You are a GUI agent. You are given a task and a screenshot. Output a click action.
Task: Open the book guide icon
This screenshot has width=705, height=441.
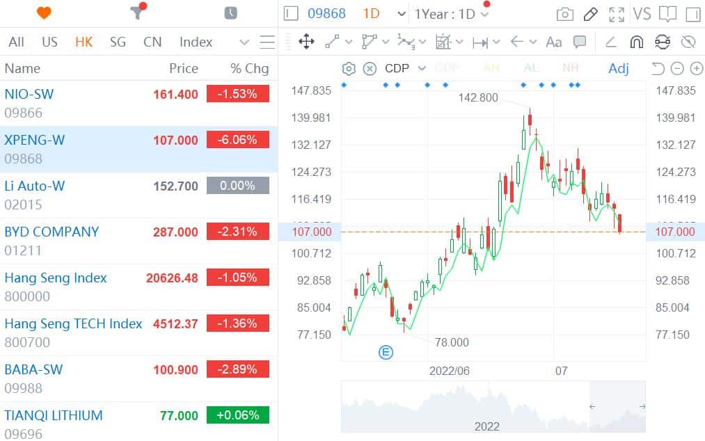pos(667,14)
